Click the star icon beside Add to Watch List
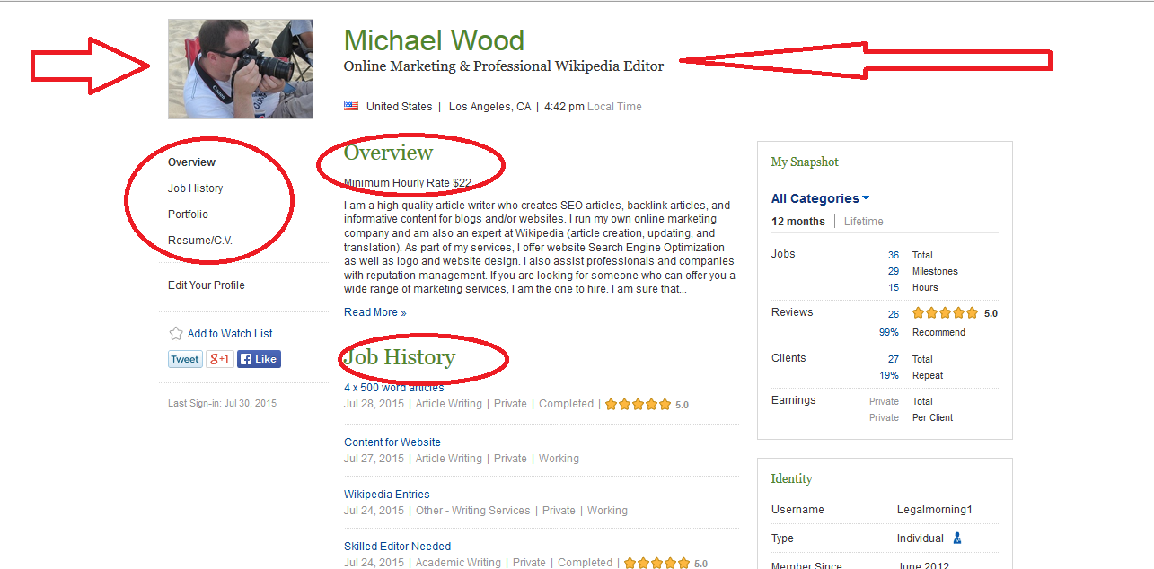The height and width of the screenshot is (569, 1154). coord(176,333)
